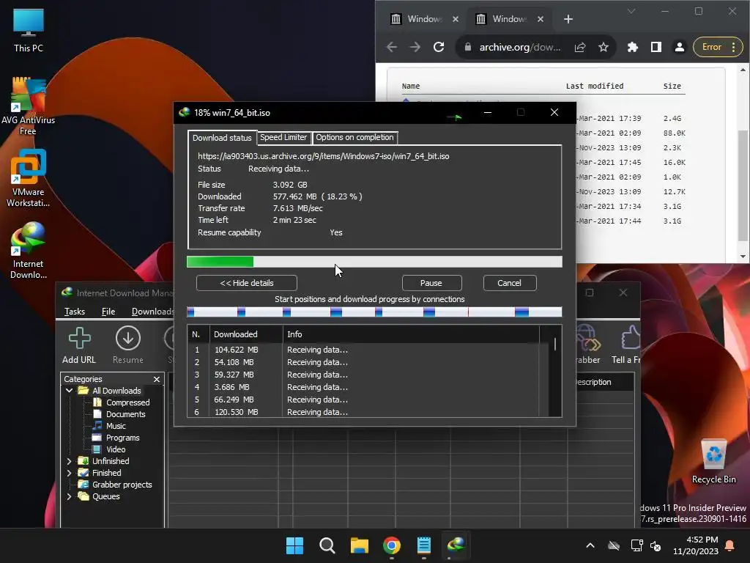
Task: Switch to Speed Limiter tab
Action: point(283,137)
